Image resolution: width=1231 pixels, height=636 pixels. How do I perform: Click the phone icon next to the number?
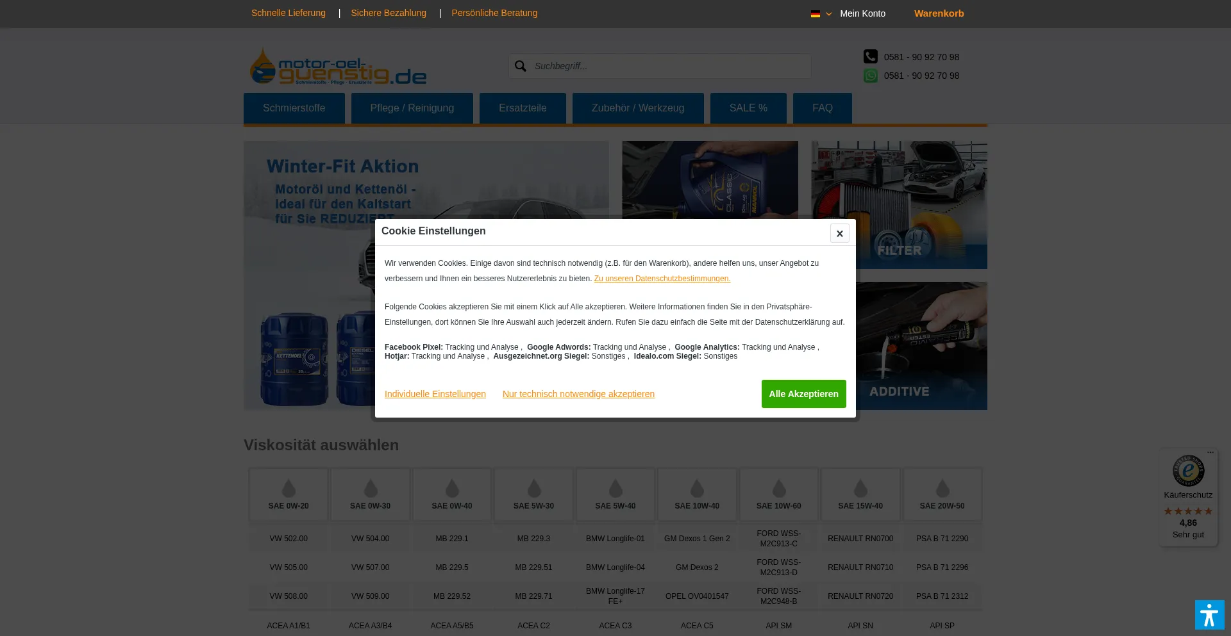point(870,56)
